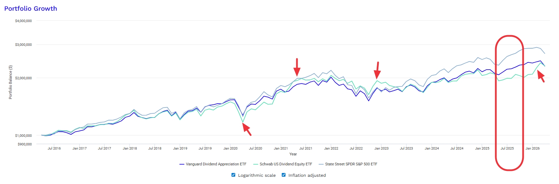
Task: Click the red arrow pointing at the 2020 low
Action: click(x=247, y=129)
